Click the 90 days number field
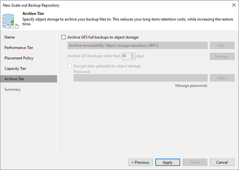The height and width of the screenshot is (170, 239). (126, 56)
